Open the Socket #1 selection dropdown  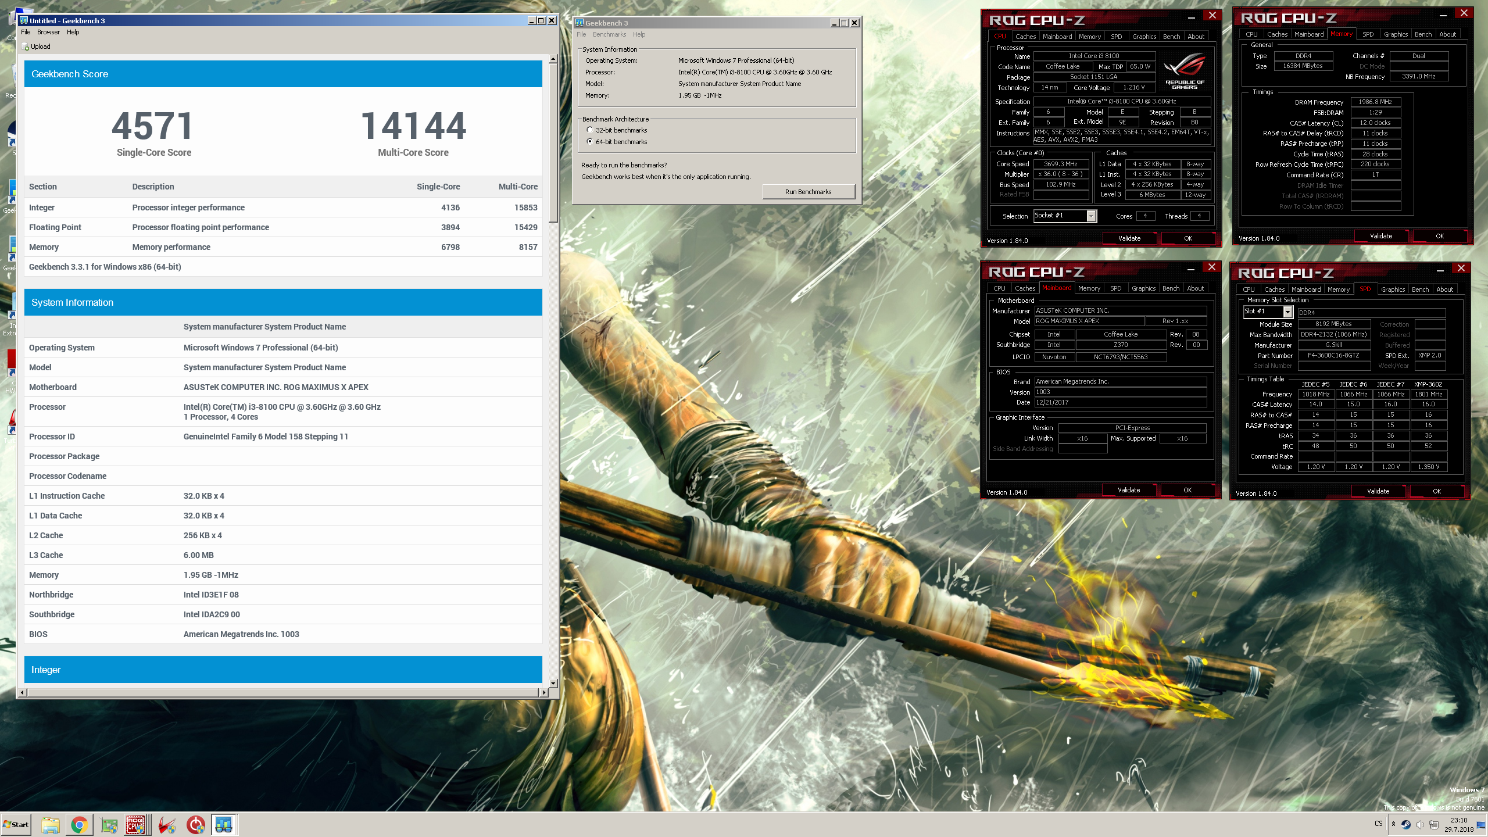coord(1091,216)
